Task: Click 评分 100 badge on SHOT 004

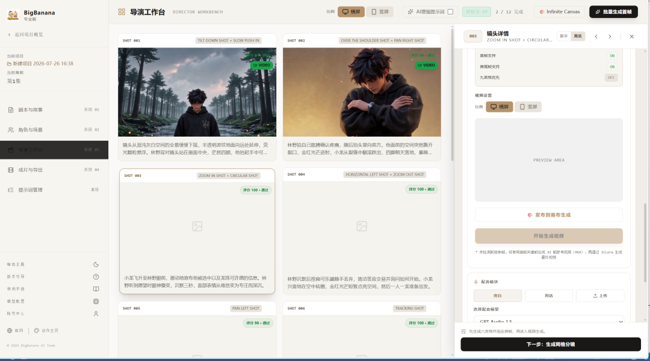Action: [x=421, y=189]
